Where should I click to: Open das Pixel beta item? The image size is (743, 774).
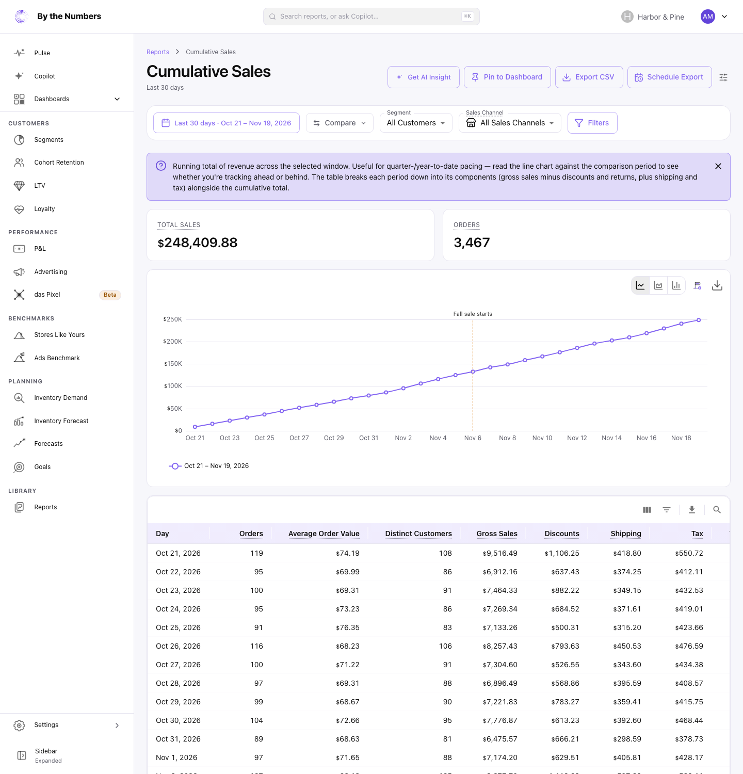point(67,295)
